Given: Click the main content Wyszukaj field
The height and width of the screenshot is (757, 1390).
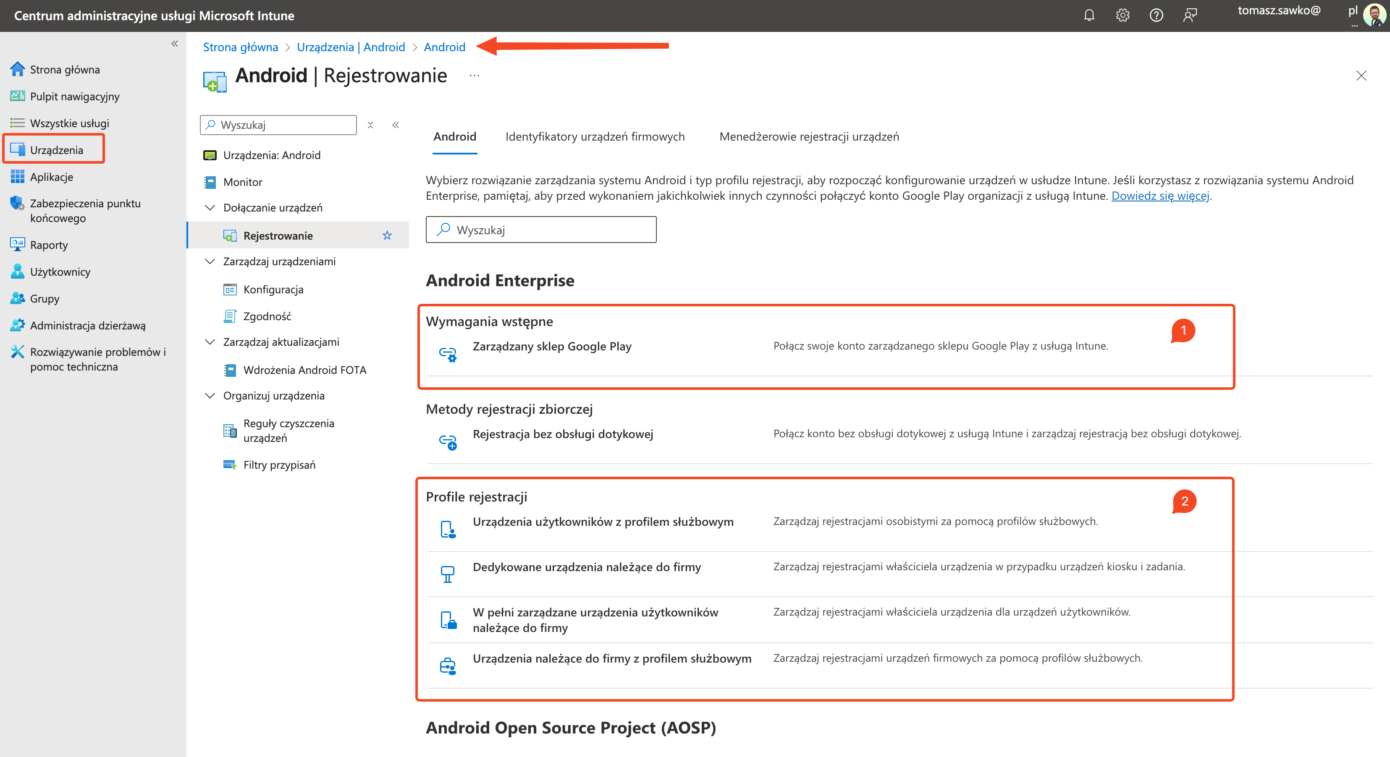Looking at the screenshot, I should point(541,230).
